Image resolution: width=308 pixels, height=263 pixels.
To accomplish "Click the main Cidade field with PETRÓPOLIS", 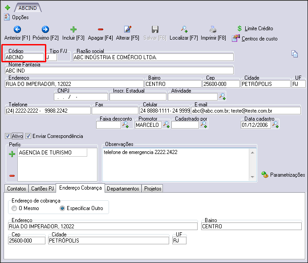I will (x=266, y=84).
